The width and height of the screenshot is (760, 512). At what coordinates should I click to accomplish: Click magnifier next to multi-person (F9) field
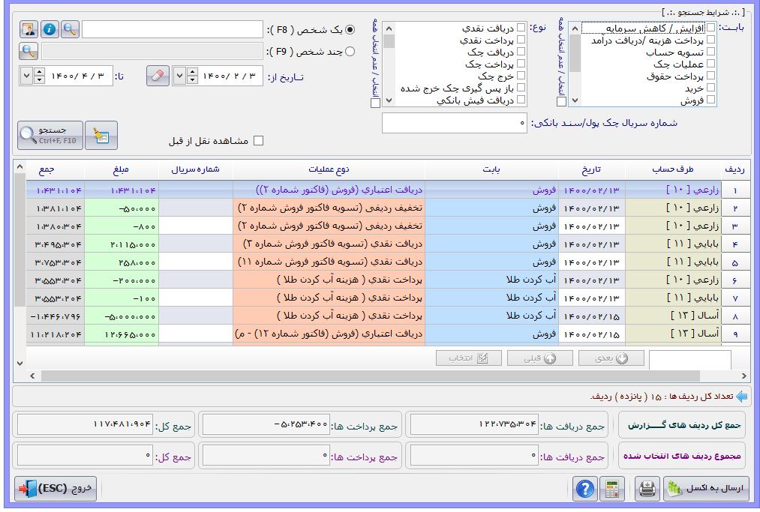click(29, 52)
